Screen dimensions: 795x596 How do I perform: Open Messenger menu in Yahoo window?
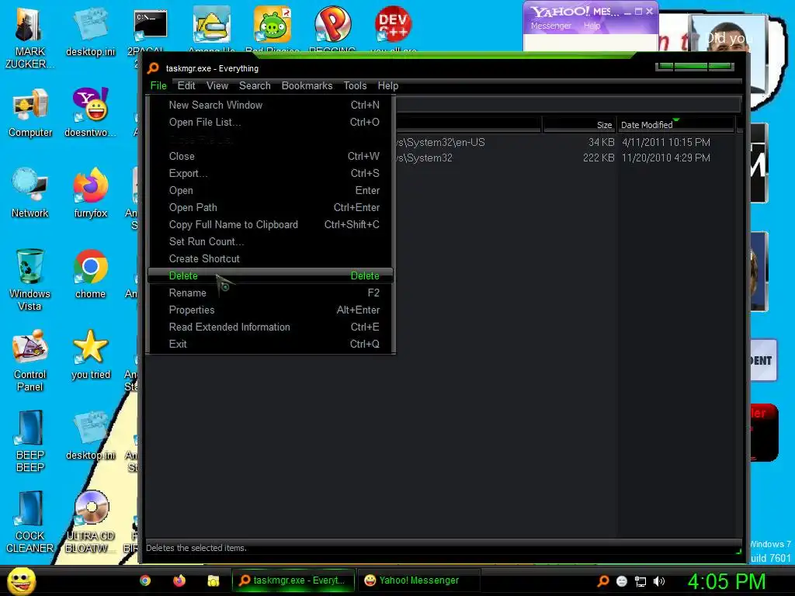coord(550,26)
